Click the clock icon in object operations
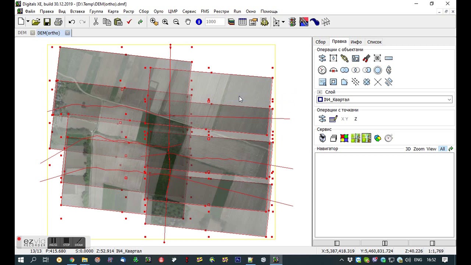This screenshot has width=471, height=265. tap(322, 70)
